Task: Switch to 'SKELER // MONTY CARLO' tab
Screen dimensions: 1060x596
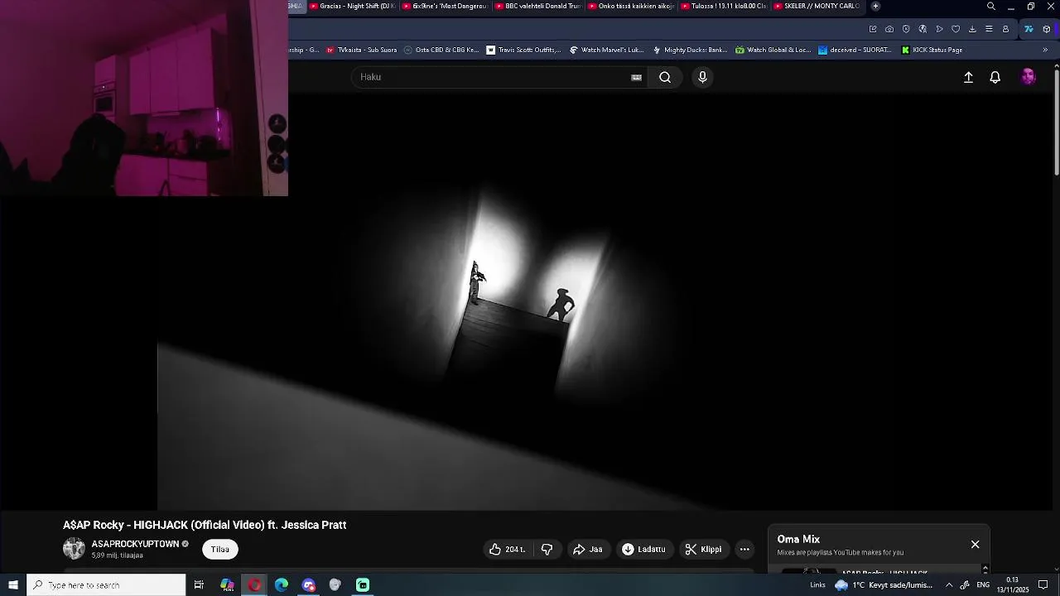Action: [x=816, y=6]
